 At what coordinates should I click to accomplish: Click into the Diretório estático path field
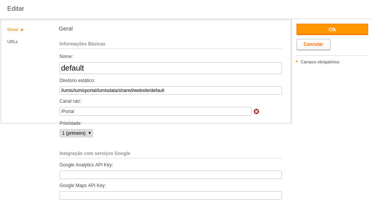(x=171, y=90)
